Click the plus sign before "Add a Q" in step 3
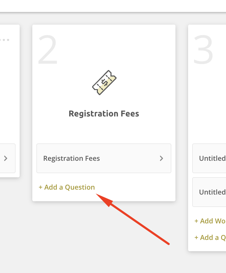The width and height of the screenshot is (226, 273). point(196,238)
